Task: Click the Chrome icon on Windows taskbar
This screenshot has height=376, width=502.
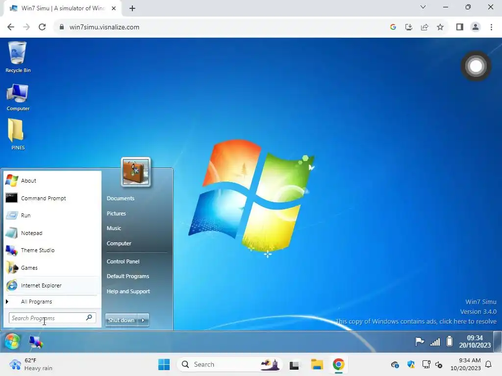Action: click(x=338, y=364)
